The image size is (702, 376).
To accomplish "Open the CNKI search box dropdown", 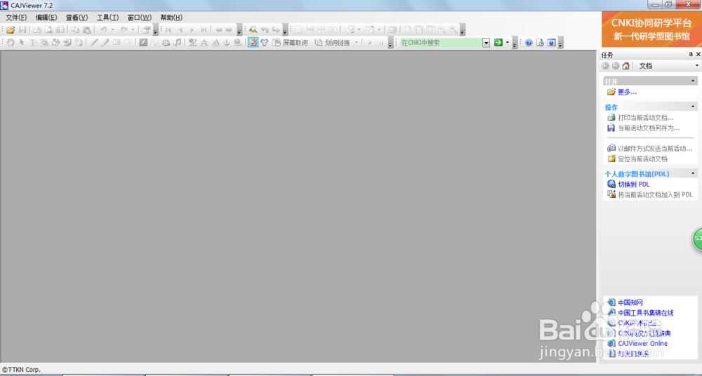I will click(486, 43).
